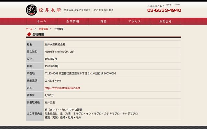Open the ホーム navigation menu item
The image size is (207, 129).
(x=41, y=21)
